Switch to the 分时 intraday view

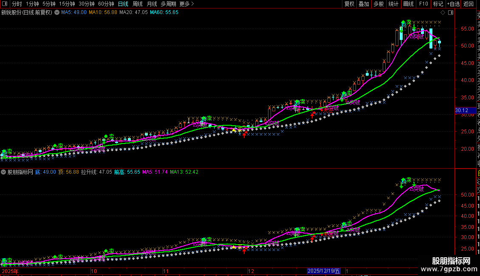[x=17, y=4]
